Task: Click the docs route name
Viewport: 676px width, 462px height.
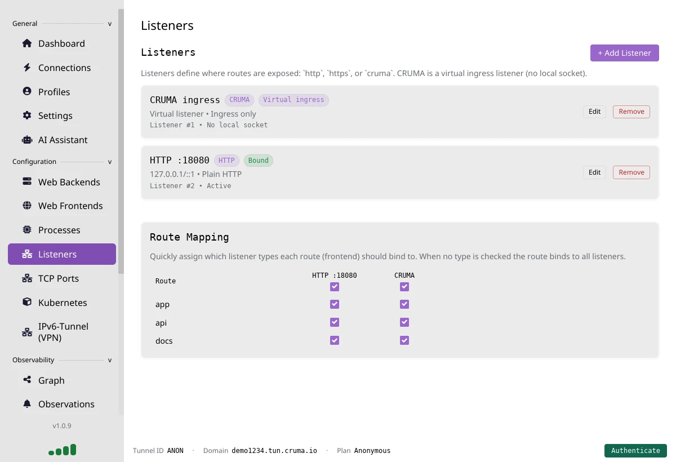Action: click(x=164, y=341)
